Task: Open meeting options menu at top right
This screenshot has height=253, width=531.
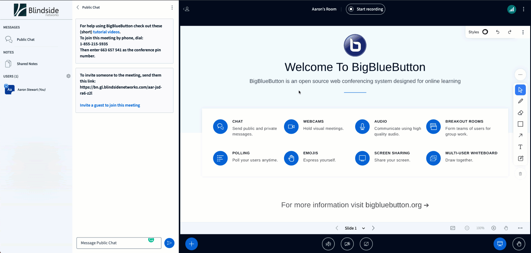Action: coord(524,9)
